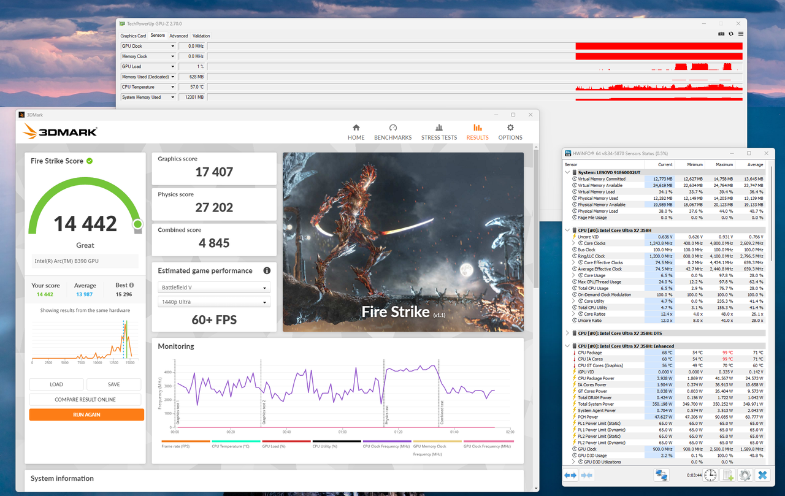Screen dimensions: 785x496
Task: Click the clock icon beside Bus Clock
Action: tap(574, 250)
